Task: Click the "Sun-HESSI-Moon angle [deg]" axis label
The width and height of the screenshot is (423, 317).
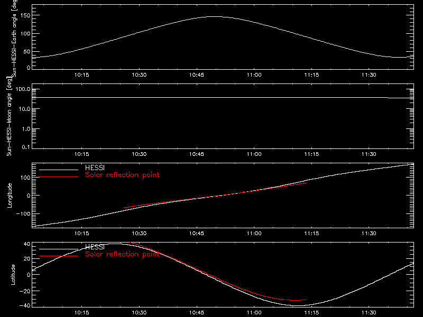Action: 9,116
